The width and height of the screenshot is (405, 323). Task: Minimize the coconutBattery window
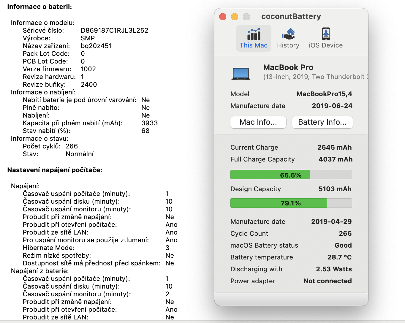click(x=235, y=17)
